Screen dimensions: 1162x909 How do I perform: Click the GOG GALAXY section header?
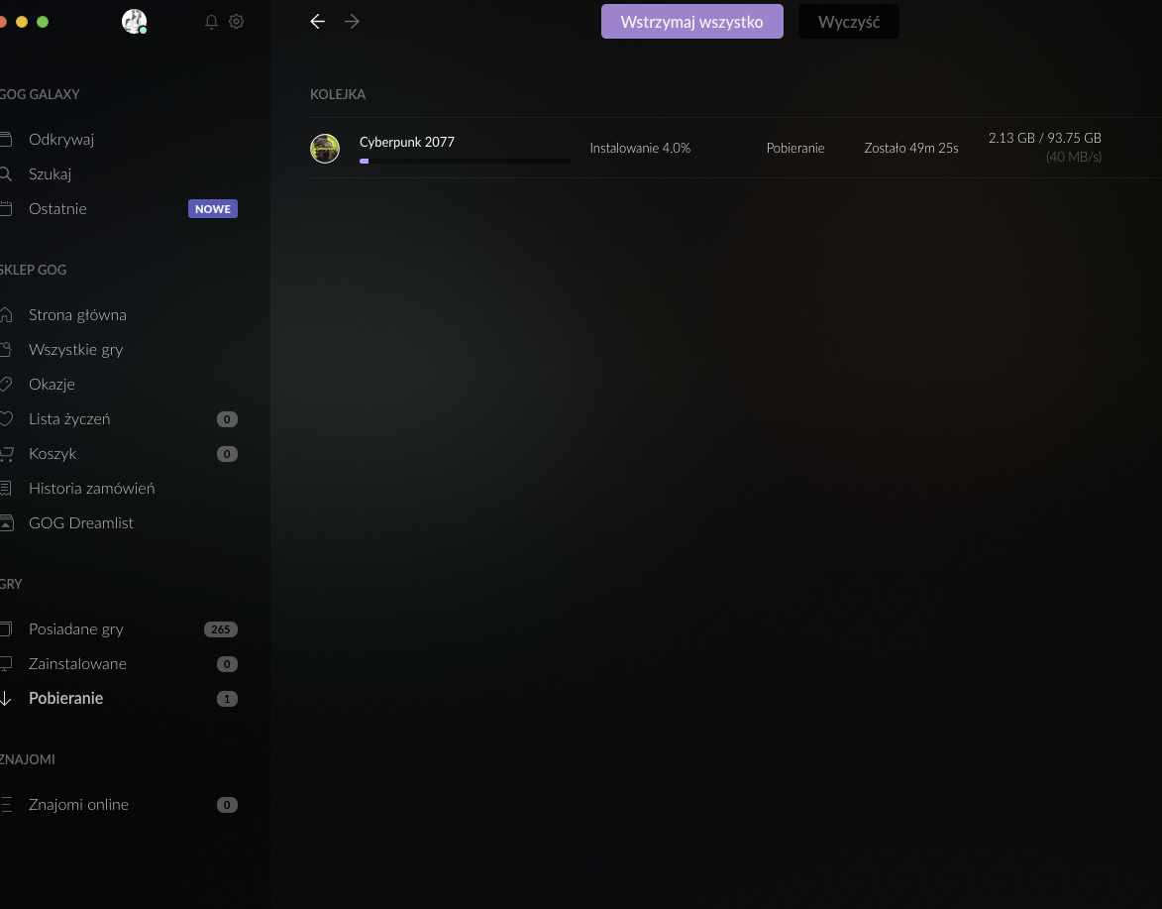[x=40, y=94]
